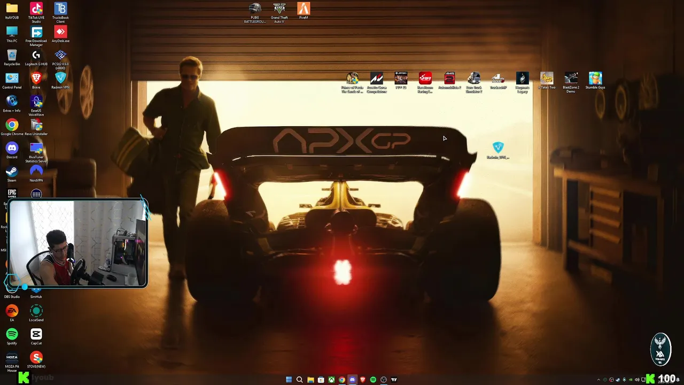Screen dimensions: 684x385
Task: Open NordVPN desktop shortcut
Action: tap(36, 174)
